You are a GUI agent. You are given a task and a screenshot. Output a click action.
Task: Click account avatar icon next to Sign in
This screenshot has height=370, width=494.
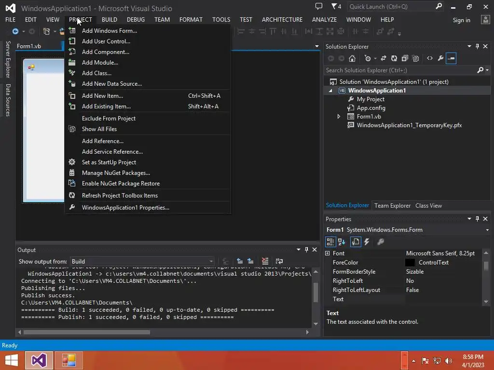485,20
